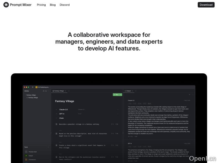Click the Connectors tool icon

(26, 160)
